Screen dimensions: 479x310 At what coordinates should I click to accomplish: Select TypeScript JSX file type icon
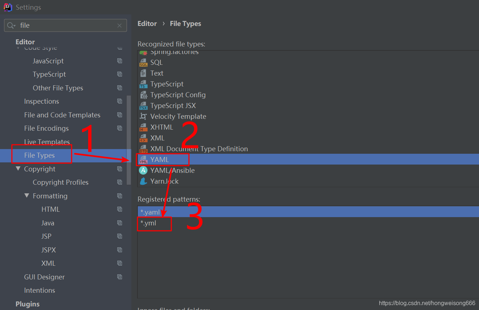144,106
